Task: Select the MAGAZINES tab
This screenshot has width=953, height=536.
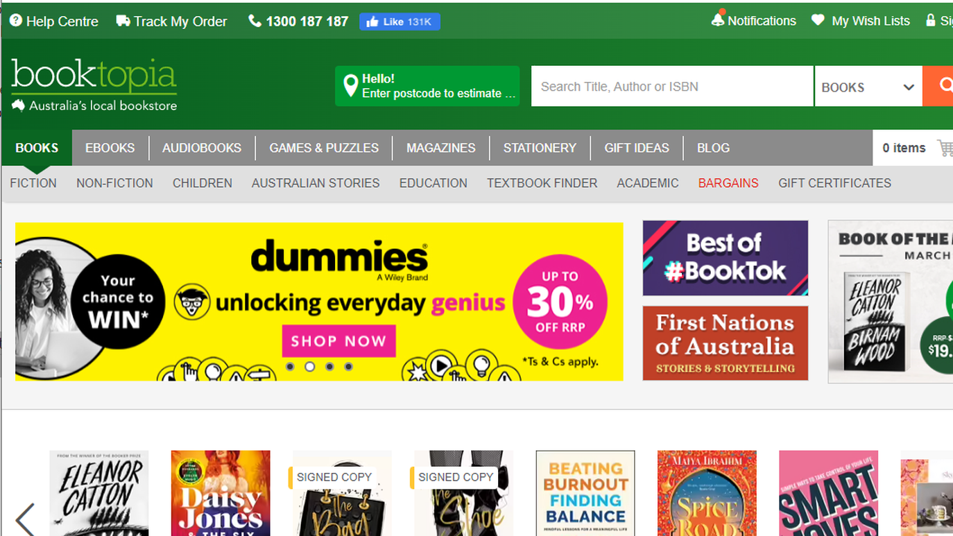Action: click(x=441, y=148)
